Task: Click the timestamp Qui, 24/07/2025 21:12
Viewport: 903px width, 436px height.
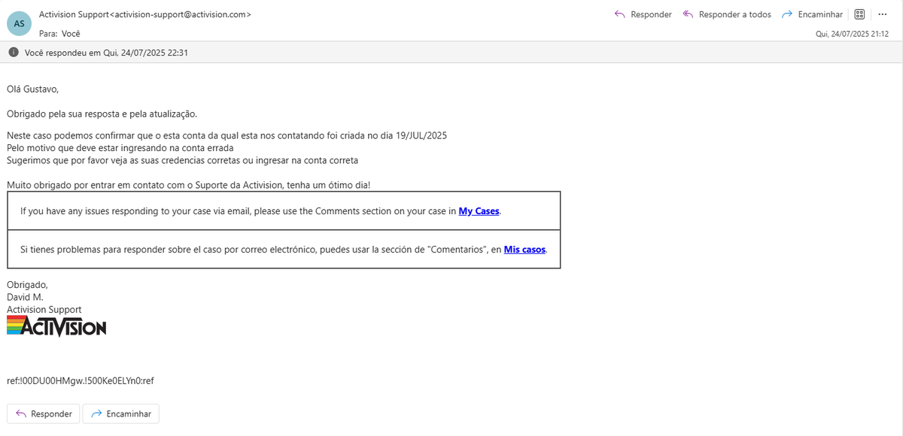Action: 852,34
